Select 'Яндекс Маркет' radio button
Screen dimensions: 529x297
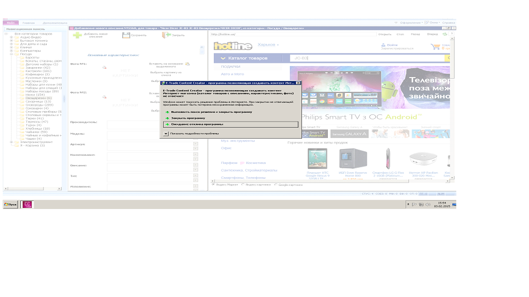[213, 185]
